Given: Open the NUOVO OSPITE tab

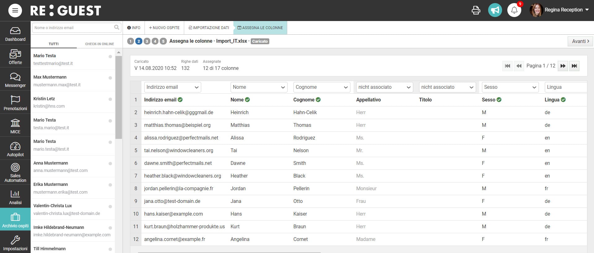Looking at the screenshot, I should [164, 28].
